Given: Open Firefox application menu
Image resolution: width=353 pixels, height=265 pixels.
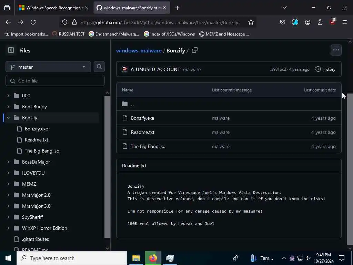Looking at the screenshot, I should tap(345, 22).
